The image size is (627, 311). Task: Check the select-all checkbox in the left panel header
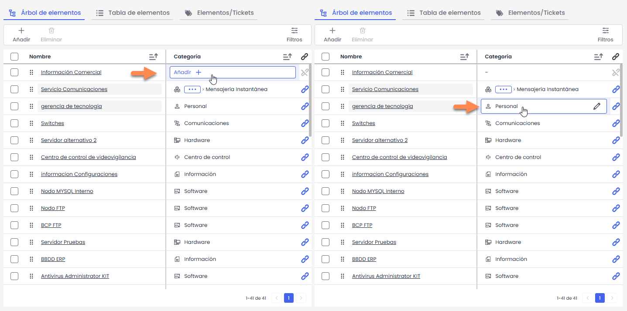click(14, 57)
